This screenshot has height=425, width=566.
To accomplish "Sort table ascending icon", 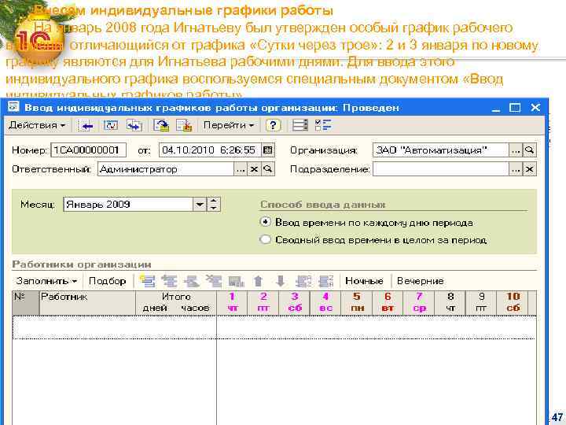I will pyautogui.click(x=303, y=281).
